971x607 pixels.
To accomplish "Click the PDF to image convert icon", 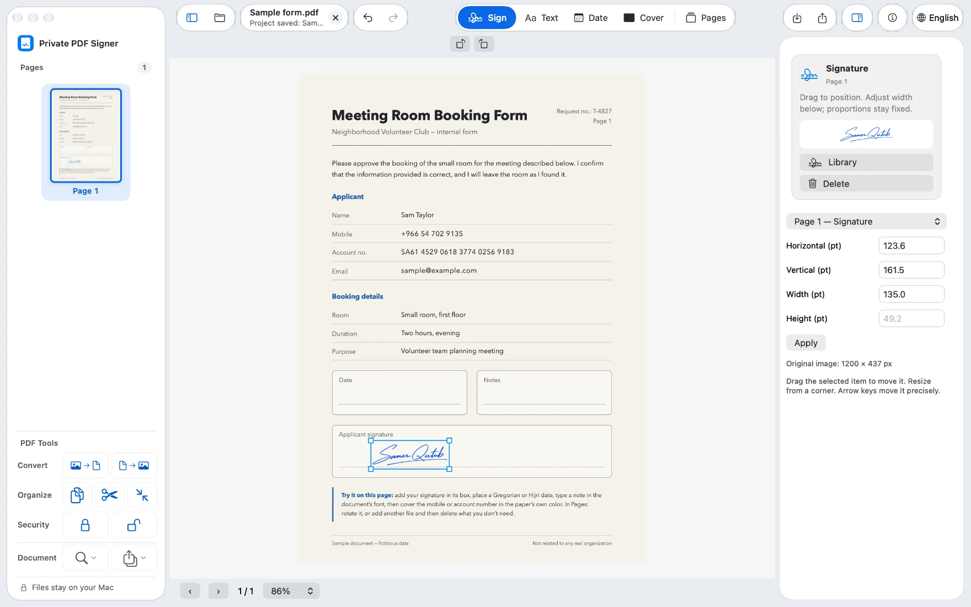I will coord(134,465).
